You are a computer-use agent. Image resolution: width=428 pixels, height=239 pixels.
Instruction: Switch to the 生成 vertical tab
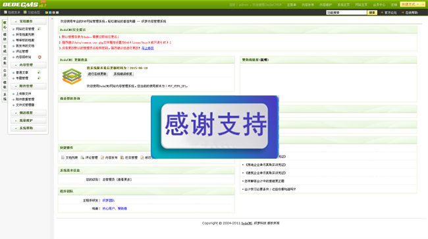click(x=5, y=49)
